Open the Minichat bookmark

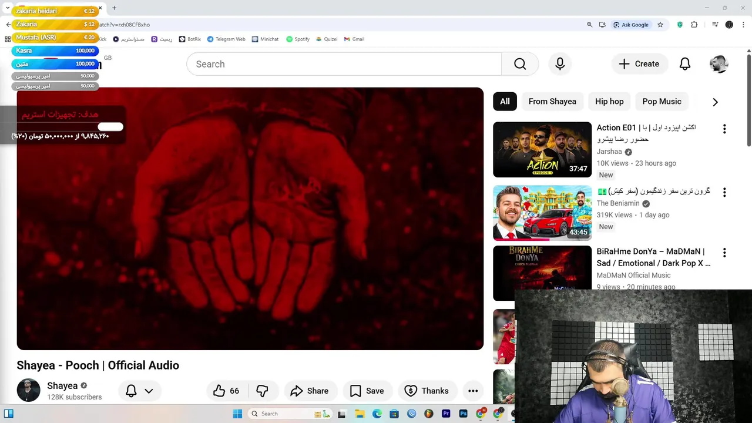click(265, 39)
